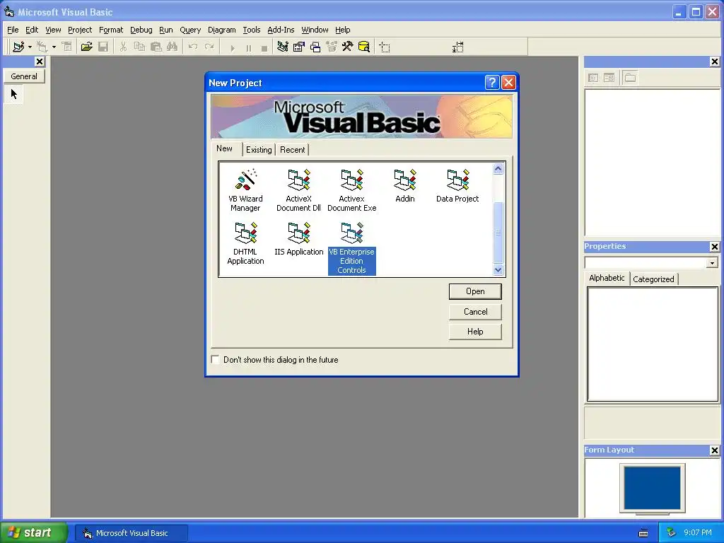Click the Start run arrow icon
The height and width of the screenshot is (543, 724).
[232, 47]
